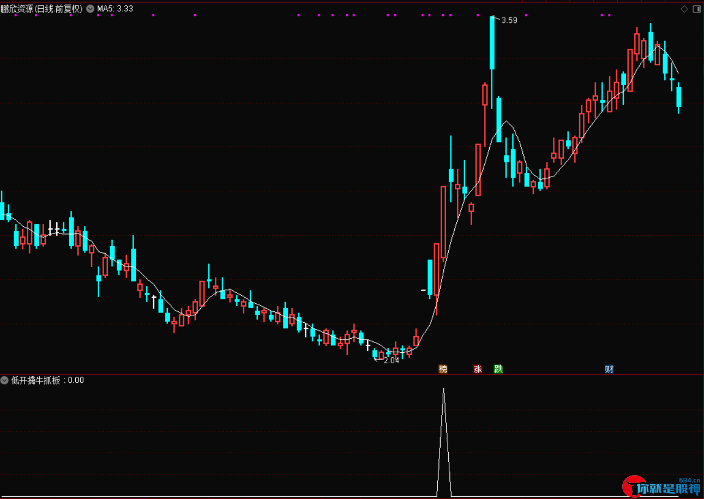Select the tallest cyan candlestick at the 3.59 peak
The width and height of the screenshot is (704, 499).
pos(492,43)
